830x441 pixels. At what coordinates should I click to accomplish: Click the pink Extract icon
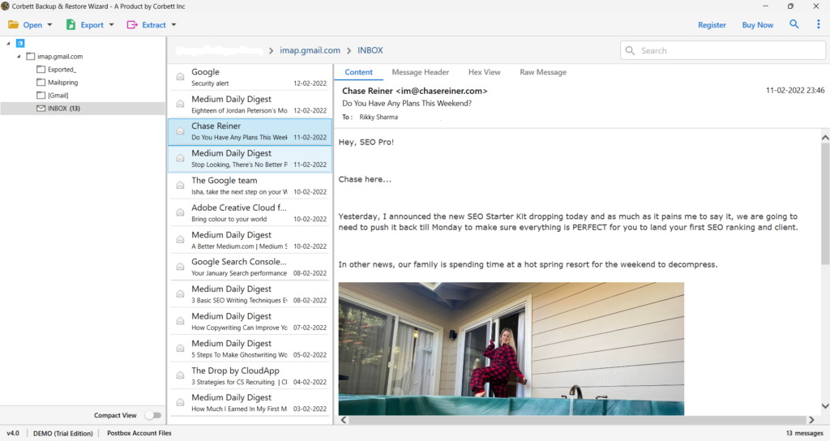pos(132,25)
